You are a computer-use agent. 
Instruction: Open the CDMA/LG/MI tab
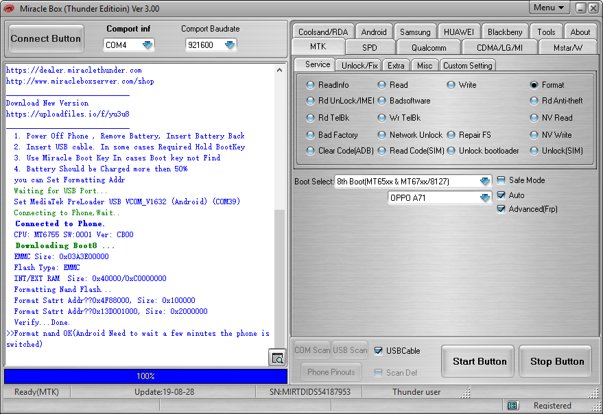[x=499, y=48]
